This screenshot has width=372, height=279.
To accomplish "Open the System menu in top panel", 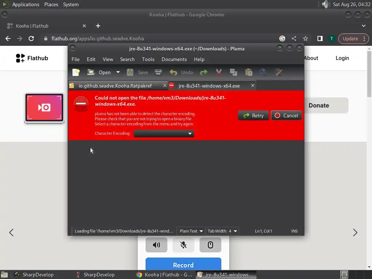I will 71,4.
